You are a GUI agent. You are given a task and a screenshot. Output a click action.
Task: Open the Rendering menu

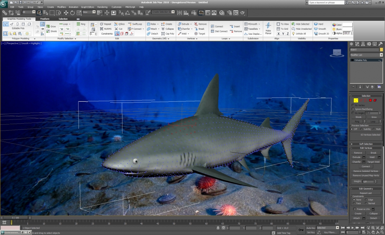pyautogui.click(x=102, y=7)
